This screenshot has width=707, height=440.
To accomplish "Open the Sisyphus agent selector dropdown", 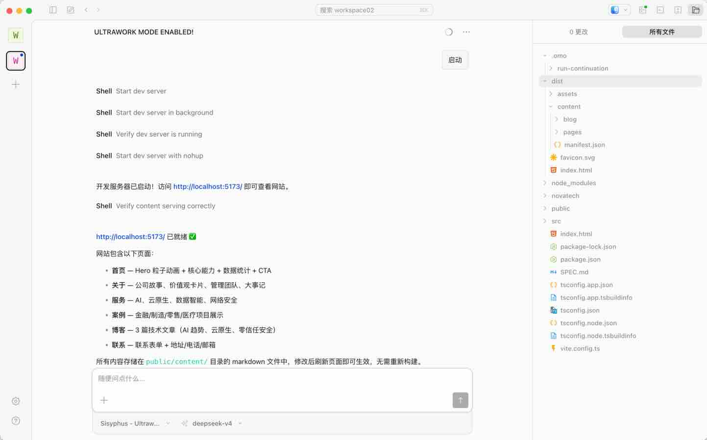I will pos(135,423).
